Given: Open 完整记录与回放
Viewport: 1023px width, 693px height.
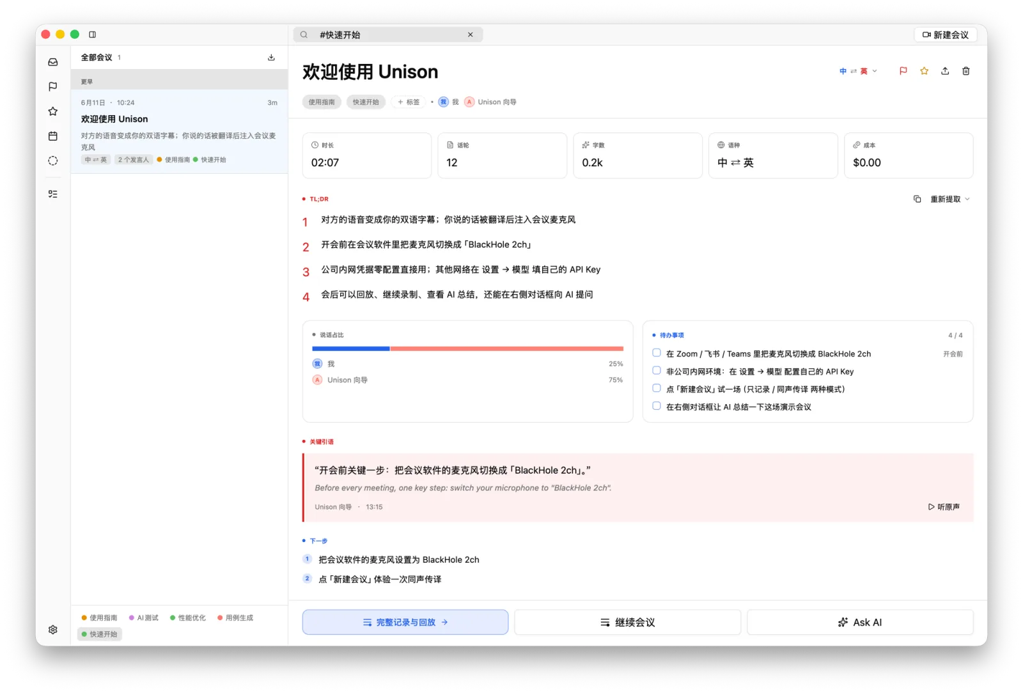Looking at the screenshot, I should pos(405,622).
